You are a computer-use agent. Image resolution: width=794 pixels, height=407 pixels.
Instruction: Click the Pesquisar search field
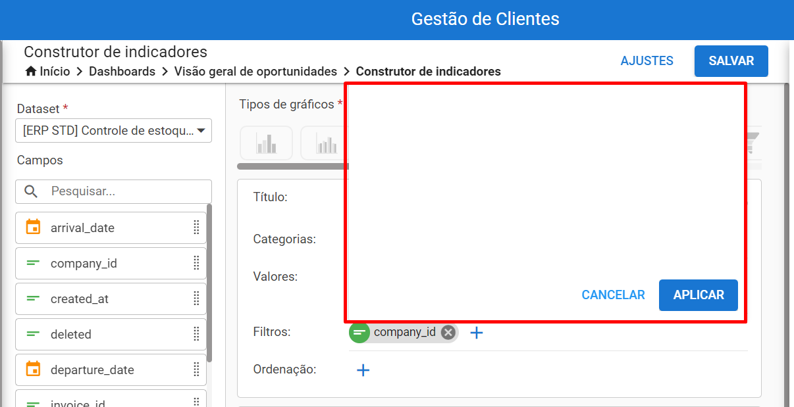pos(114,191)
